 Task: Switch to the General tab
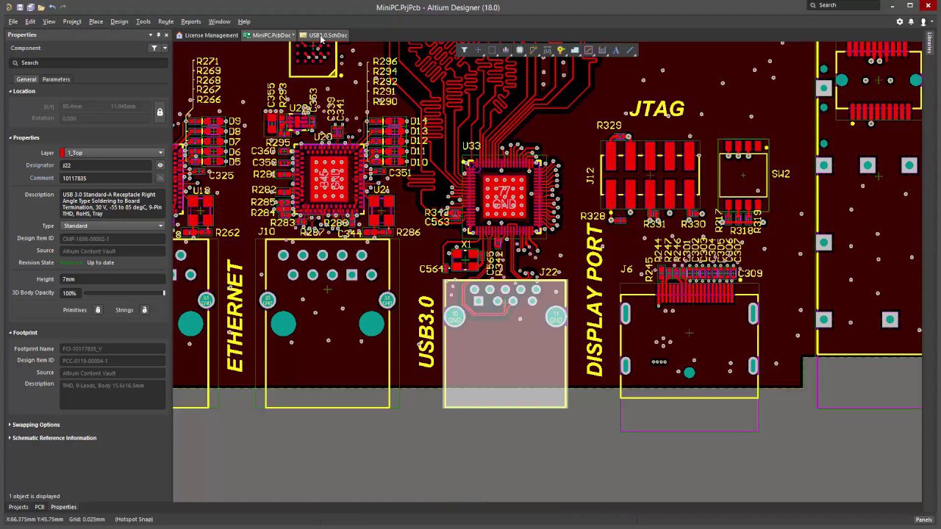(x=26, y=79)
